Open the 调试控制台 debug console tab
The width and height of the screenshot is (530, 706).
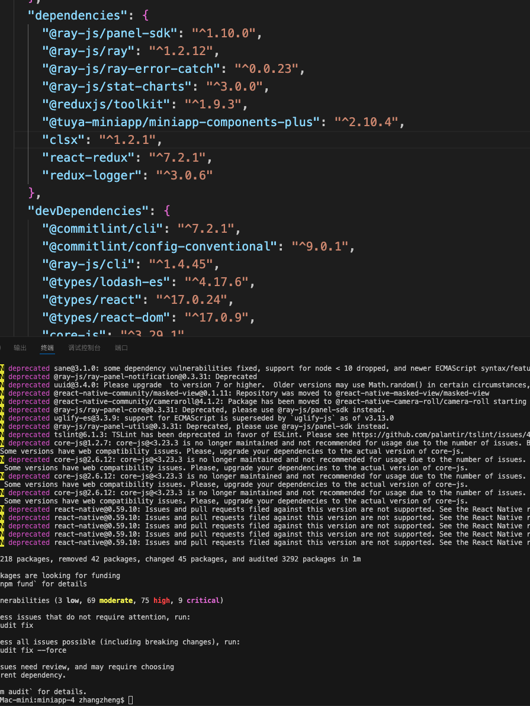pyautogui.click(x=84, y=348)
